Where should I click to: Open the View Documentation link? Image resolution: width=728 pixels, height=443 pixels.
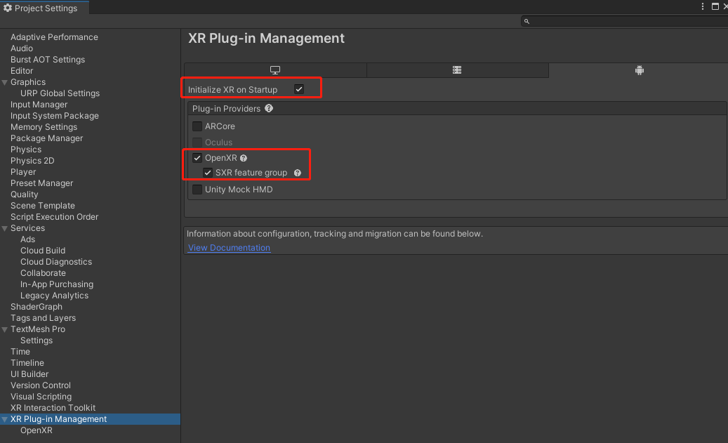(x=229, y=248)
